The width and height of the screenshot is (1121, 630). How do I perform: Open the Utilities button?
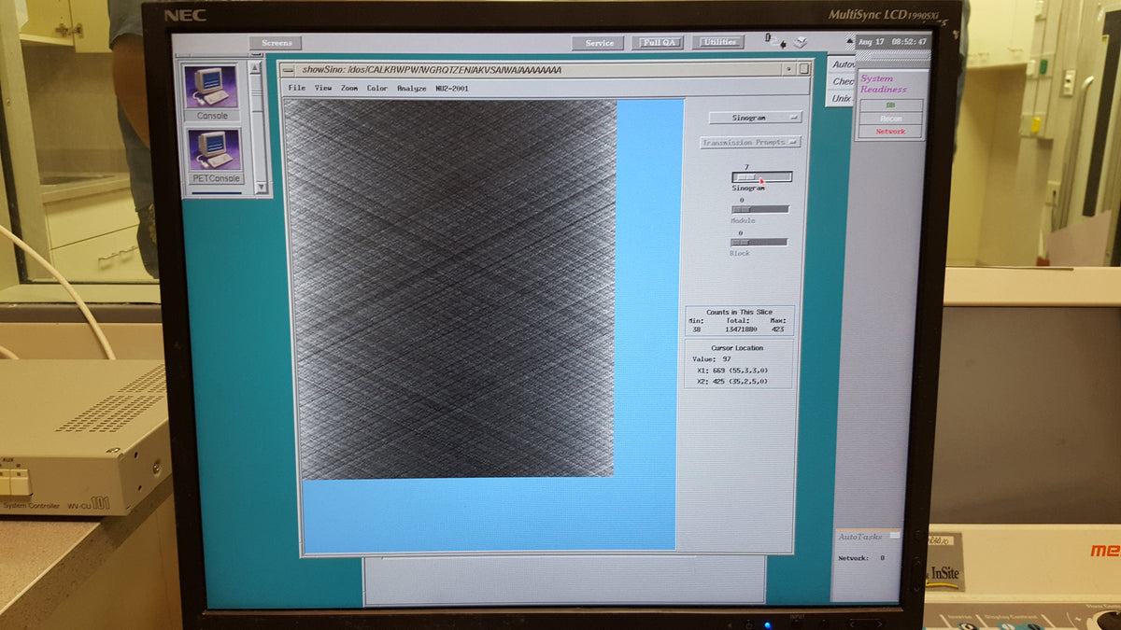719,42
